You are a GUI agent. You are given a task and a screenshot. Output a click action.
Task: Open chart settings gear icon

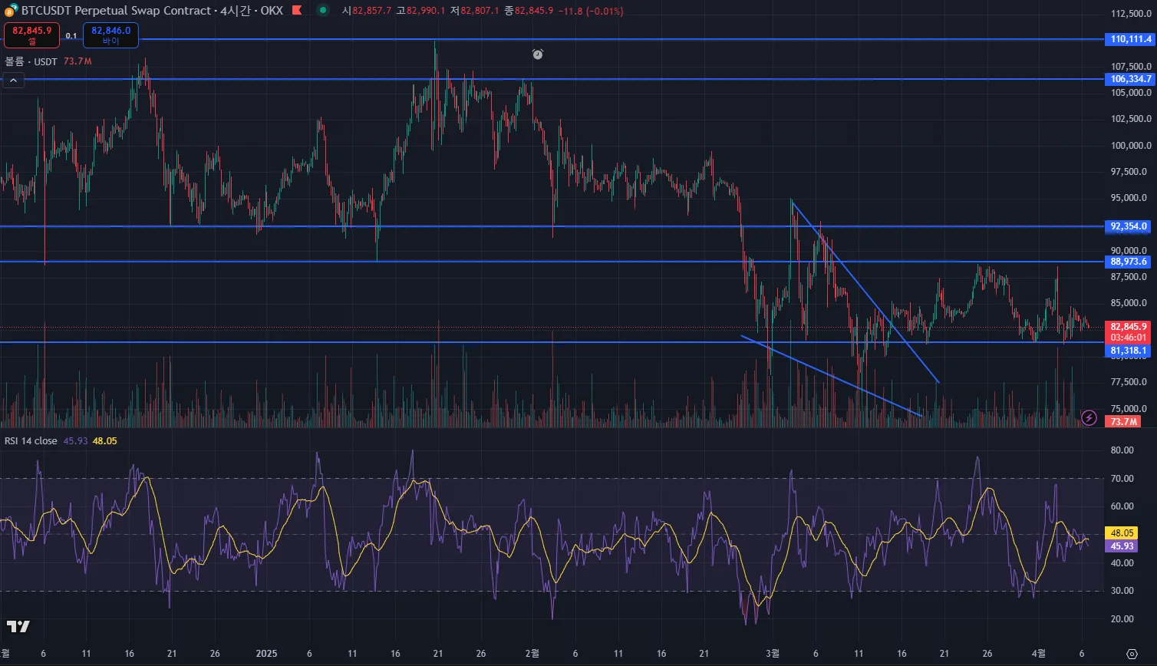tap(1132, 654)
